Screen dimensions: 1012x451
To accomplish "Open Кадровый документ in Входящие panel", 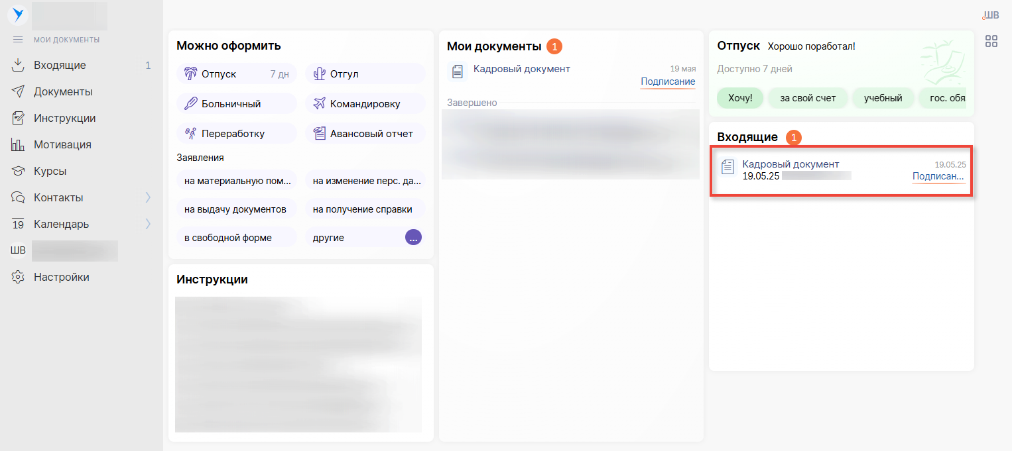I will click(791, 164).
